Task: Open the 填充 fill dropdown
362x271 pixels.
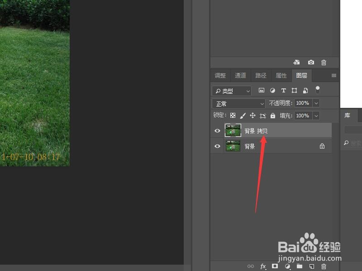Action: pos(317,116)
